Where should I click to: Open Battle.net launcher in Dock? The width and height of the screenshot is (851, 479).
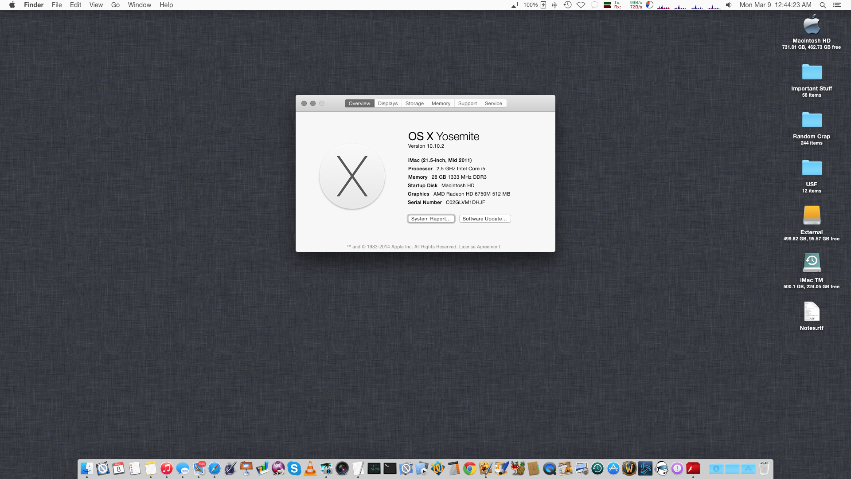[x=645, y=468]
